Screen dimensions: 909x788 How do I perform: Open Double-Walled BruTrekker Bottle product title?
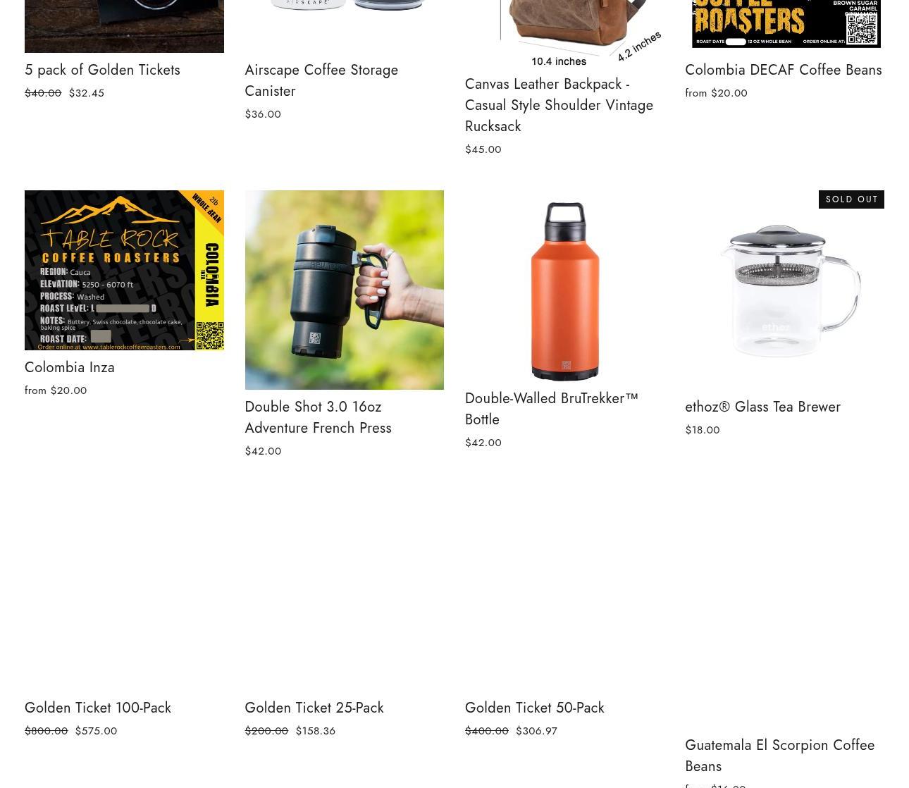pyautogui.click(x=552, y=409)
